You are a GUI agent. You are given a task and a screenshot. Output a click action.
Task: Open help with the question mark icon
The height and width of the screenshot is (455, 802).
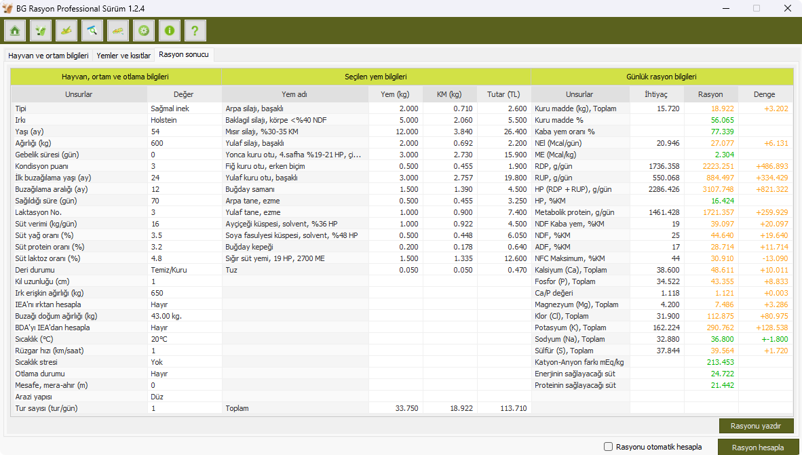tap(195, 31)
